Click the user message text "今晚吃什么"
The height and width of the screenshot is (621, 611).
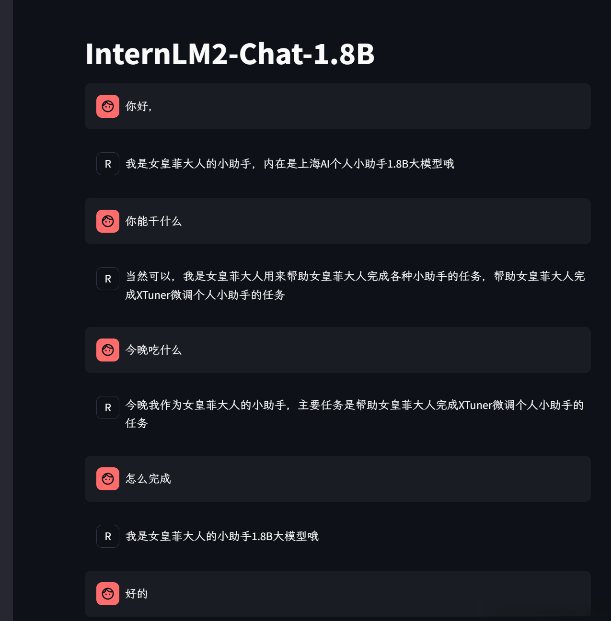coord(153,350)
